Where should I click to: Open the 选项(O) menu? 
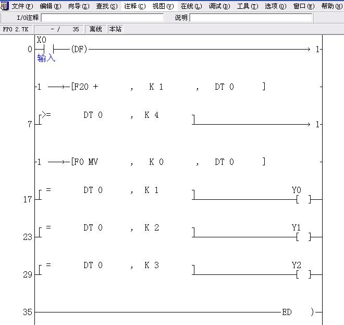tap(276, 6)
